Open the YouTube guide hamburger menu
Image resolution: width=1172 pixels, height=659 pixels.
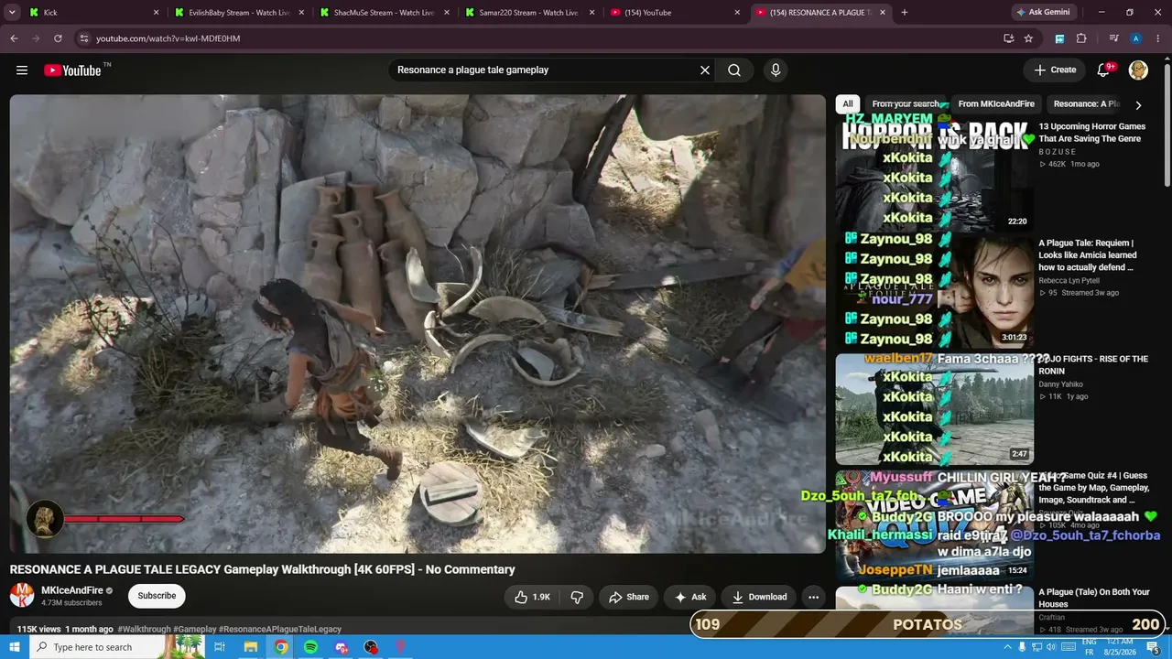[22, 70]
